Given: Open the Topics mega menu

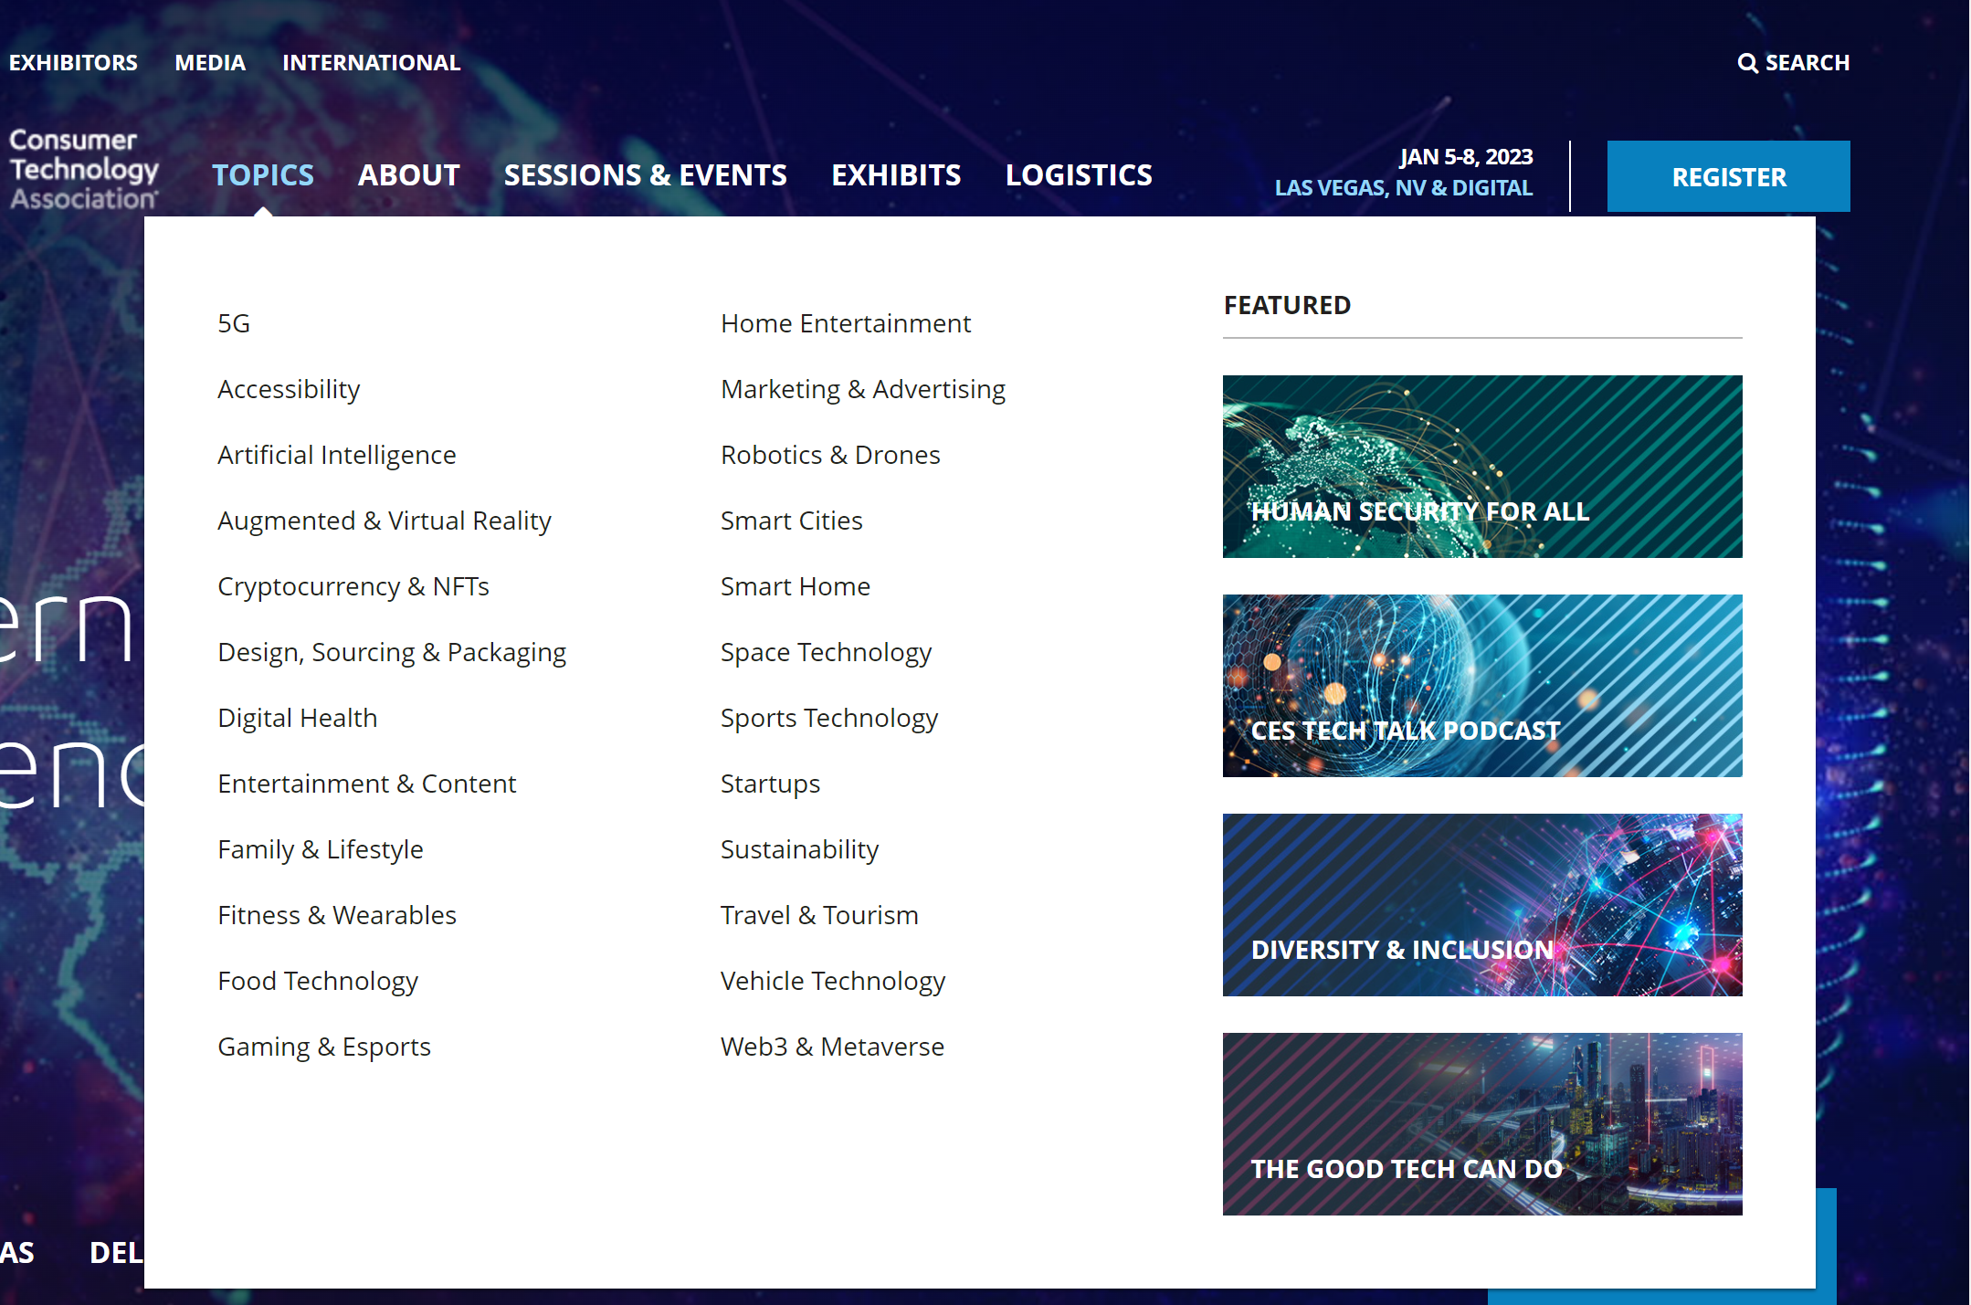Looking at the screenshot, I should point(263,174).
